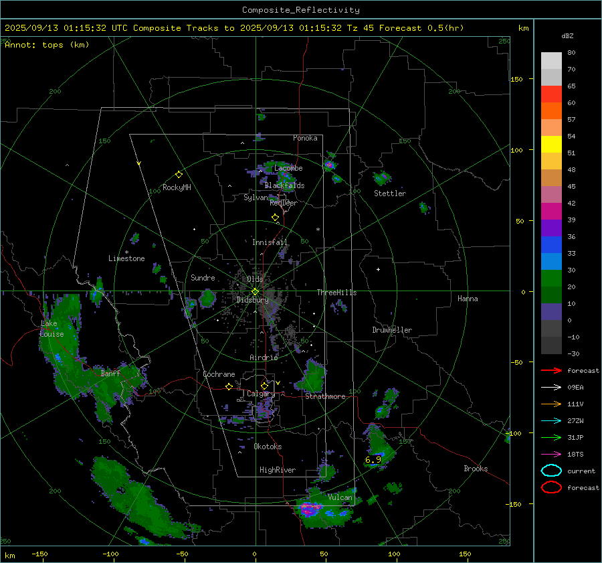Click the Didsbury label

(x=252, y=300)
